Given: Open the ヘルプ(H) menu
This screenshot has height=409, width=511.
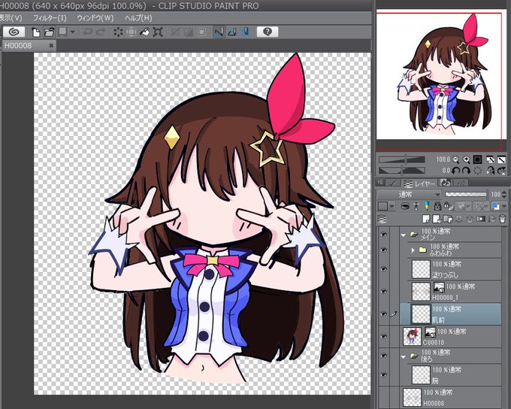Looking at the screenshot, I should pyautogui.click(x=138, y=18).
